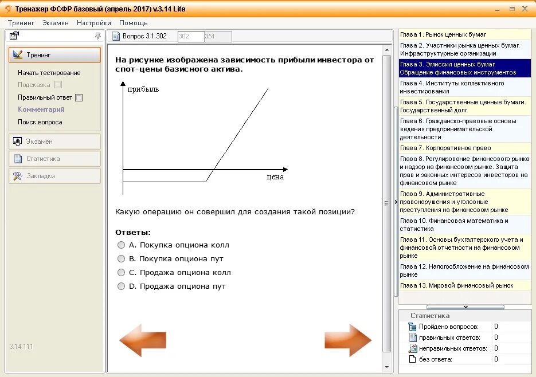Click the правильных ответов icon
The width and height of the screenshot is (536, 377).
pyautogui.click(x=413, y=337)
